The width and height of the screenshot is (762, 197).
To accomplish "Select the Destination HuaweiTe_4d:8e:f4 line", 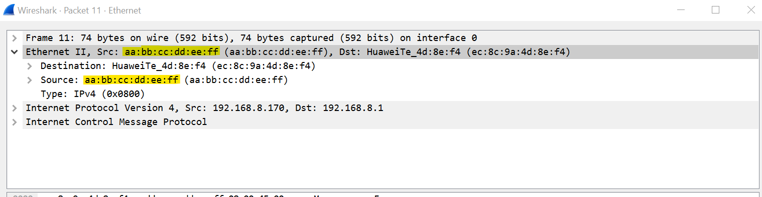I will [390, 66].
